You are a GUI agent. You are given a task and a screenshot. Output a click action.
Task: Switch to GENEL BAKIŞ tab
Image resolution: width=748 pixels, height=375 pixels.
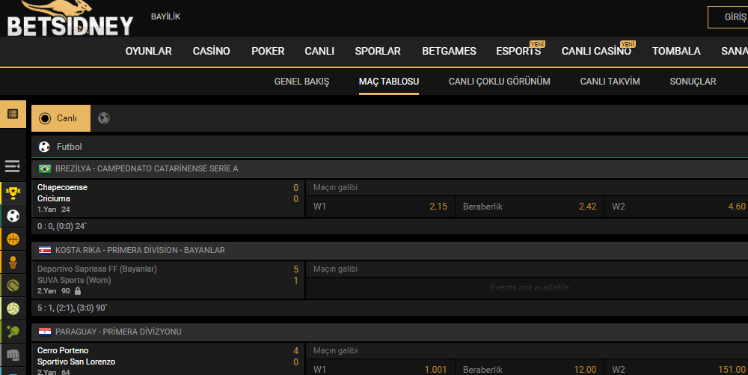click(301, 82)
